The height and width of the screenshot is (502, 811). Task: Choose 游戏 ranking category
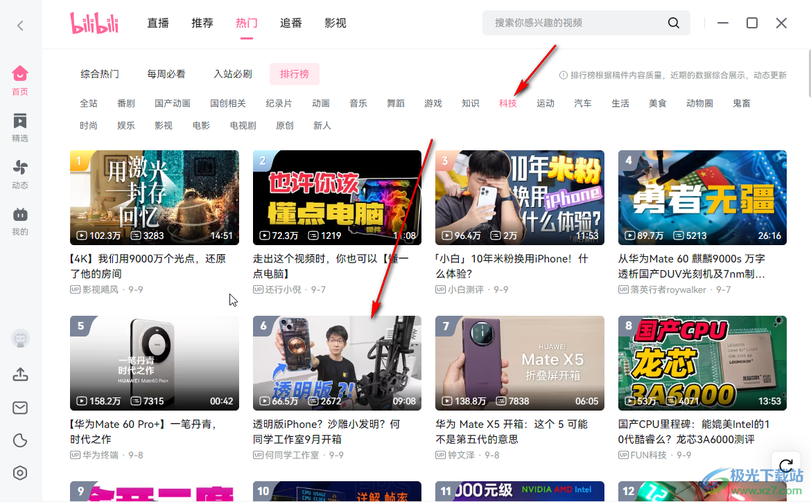tap(433, 103)
